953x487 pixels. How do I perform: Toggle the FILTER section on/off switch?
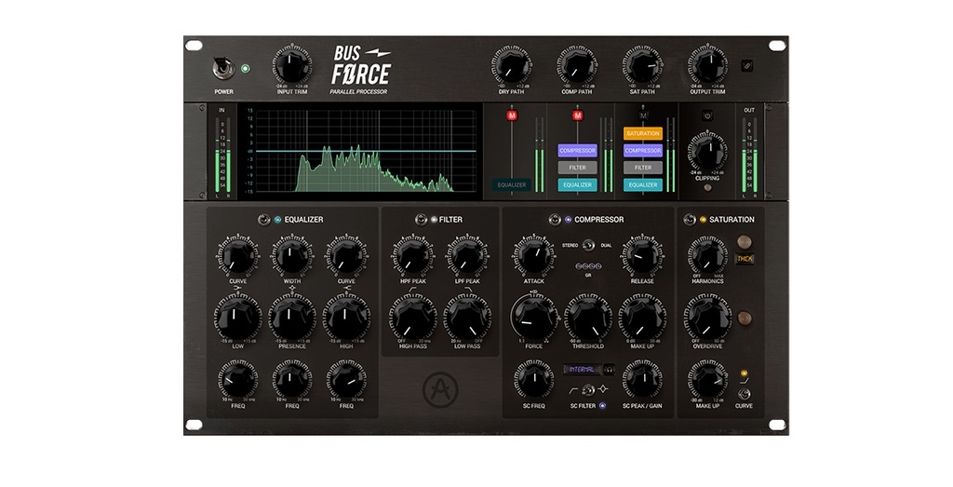click(421, 220)
